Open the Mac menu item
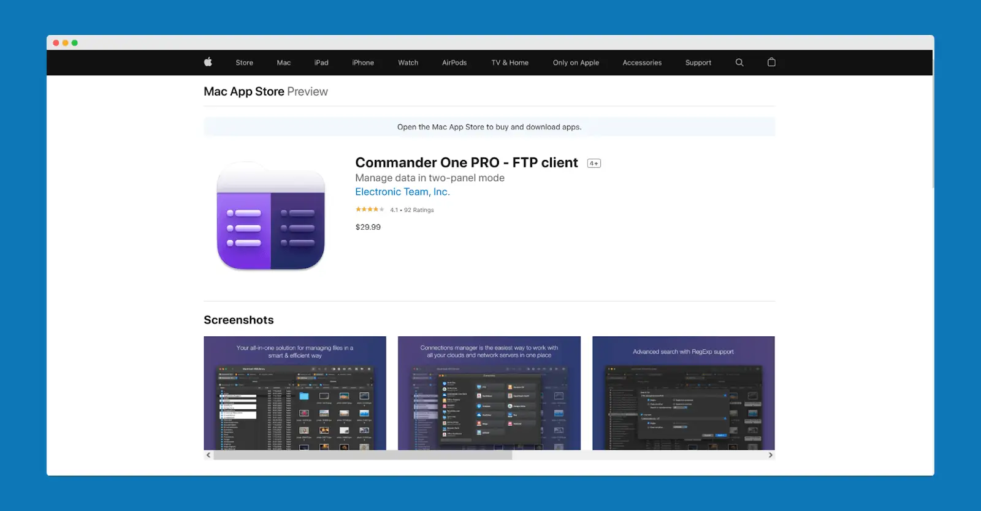Viewport: 981px width, 511px height. tap(283, 62)
